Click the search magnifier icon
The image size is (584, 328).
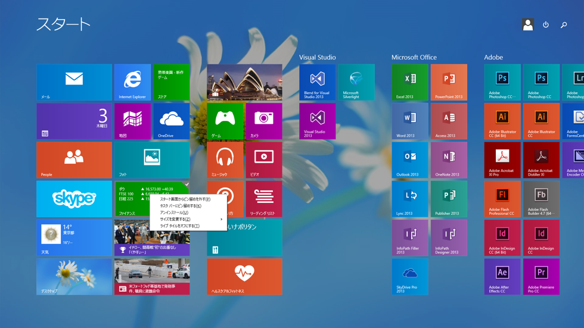(564, 24)
